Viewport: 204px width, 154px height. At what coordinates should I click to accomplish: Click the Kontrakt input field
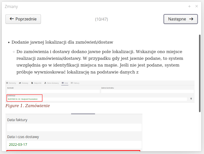point(53,91)
